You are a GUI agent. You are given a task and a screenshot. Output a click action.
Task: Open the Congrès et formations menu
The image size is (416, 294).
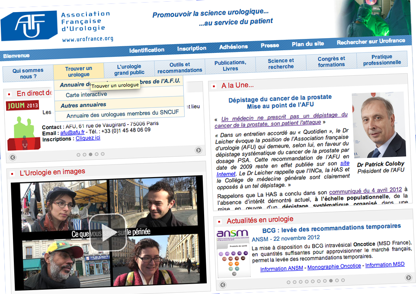(331, 61)
